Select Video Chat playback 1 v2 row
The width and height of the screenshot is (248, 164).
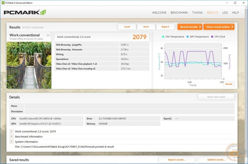[102, 64]
